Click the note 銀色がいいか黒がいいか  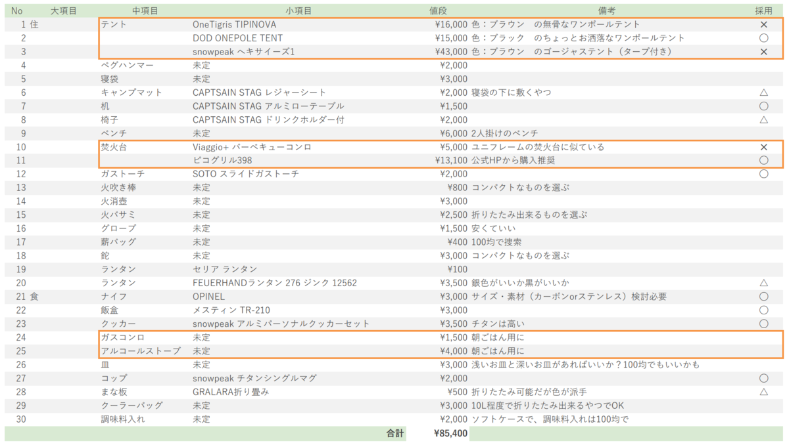point(521,283)
